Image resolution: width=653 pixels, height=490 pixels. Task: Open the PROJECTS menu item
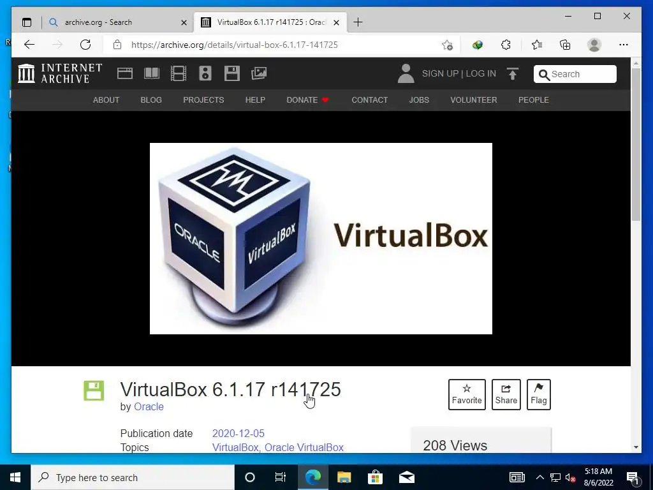click(203, 100)
